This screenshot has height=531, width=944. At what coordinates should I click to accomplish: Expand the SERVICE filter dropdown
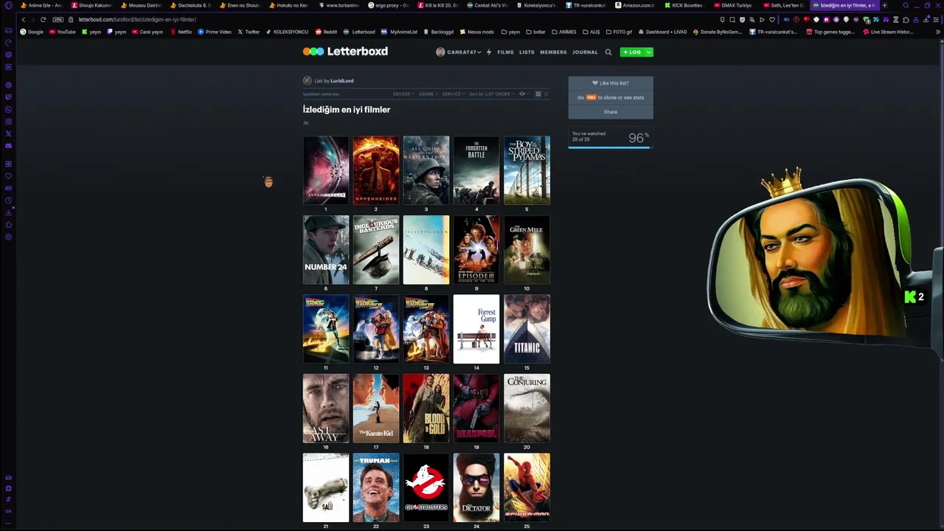pyautogui.click(x=454, y=94)
